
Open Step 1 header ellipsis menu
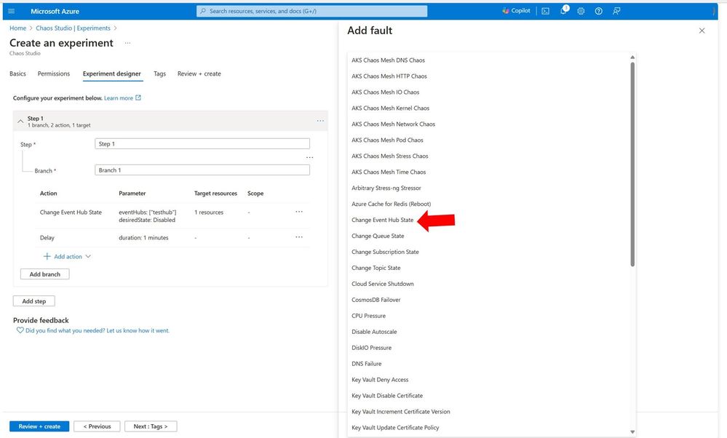tap(320, 121)
